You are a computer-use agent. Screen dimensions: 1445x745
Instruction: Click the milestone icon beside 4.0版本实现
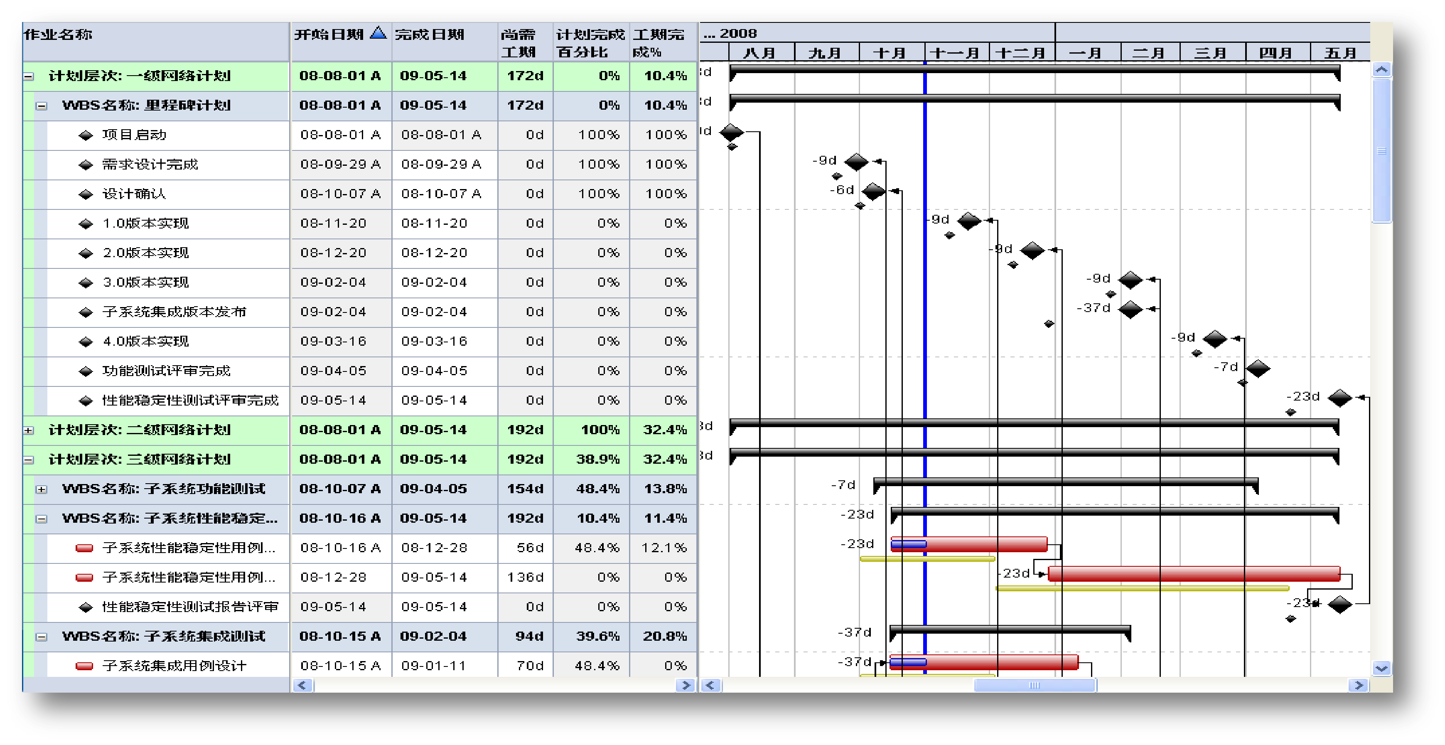click(x=85, y=342)
